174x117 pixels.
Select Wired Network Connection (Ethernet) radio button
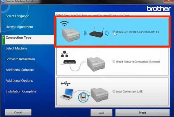(114, 62)
